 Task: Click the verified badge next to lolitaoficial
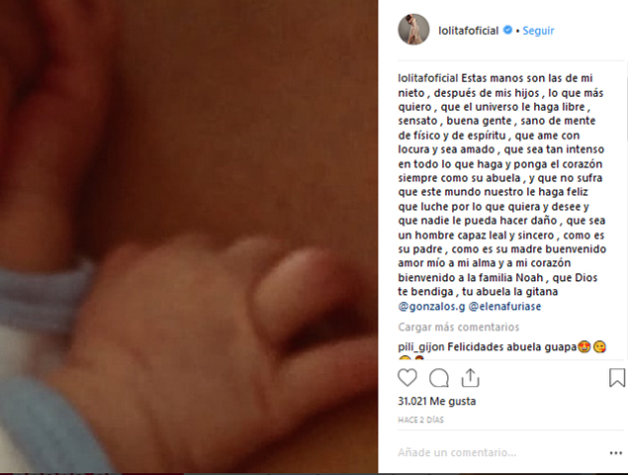507,30
